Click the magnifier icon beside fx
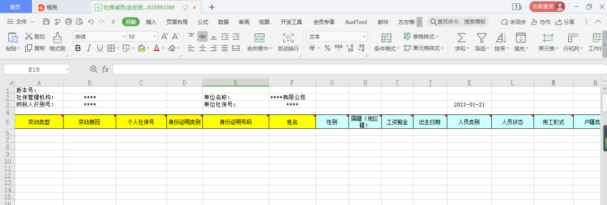The width and height of the screenshot is (607, 205). [x=93, y=69]
